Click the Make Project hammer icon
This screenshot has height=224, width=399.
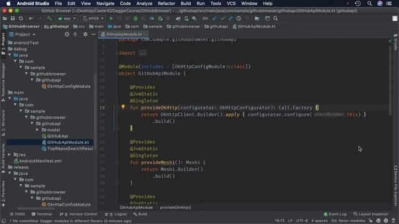[49, 19]
